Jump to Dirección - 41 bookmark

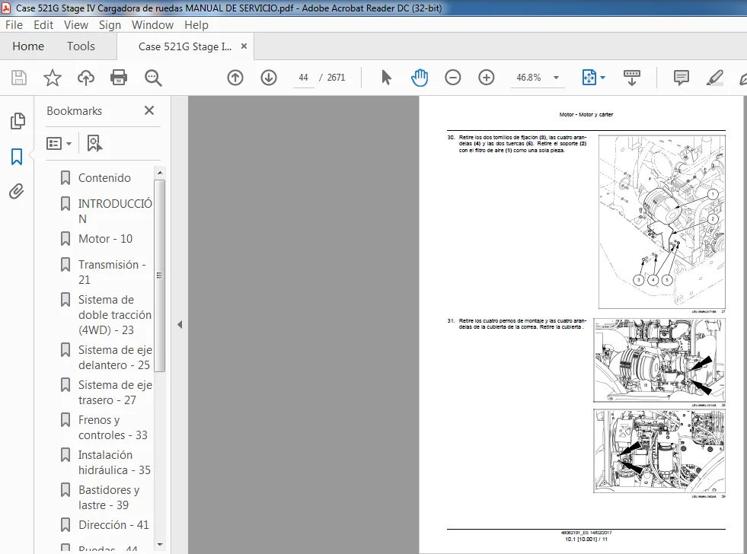coord(113,525)
